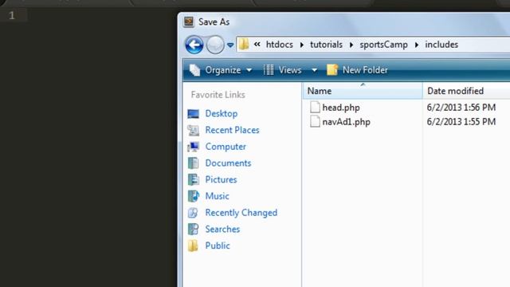Viewport: 510px width, 287px height.
Task: Click the head.php file icon
Action: [x=315, y=107]
